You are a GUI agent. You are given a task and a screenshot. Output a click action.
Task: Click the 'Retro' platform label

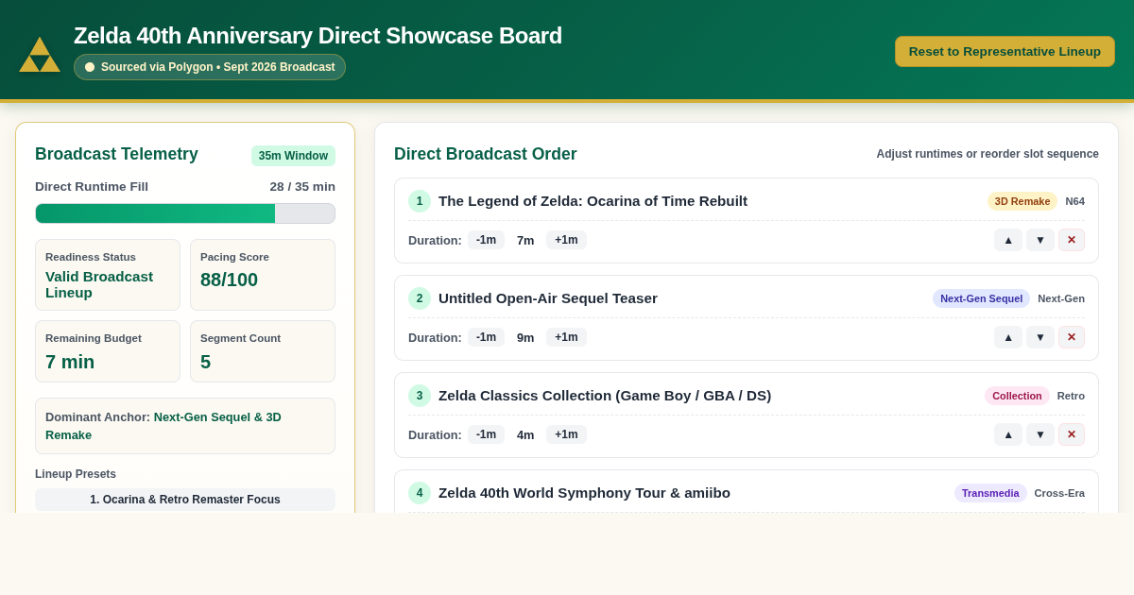[1071, 396]
